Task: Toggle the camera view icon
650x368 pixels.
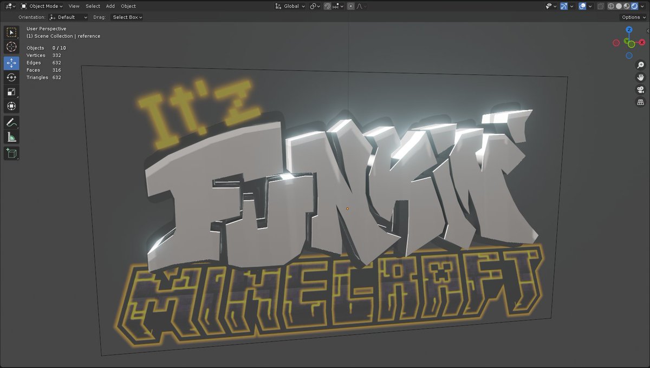Action: [641, 90]
